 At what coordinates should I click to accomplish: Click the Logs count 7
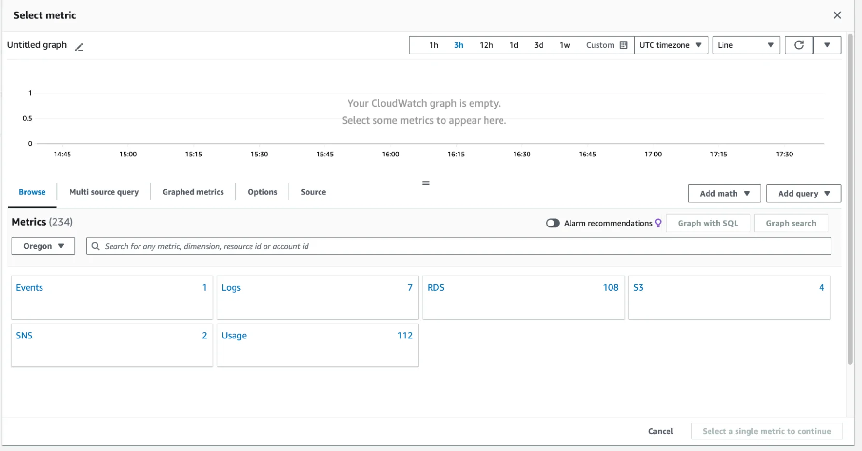[x=410, y=287]
